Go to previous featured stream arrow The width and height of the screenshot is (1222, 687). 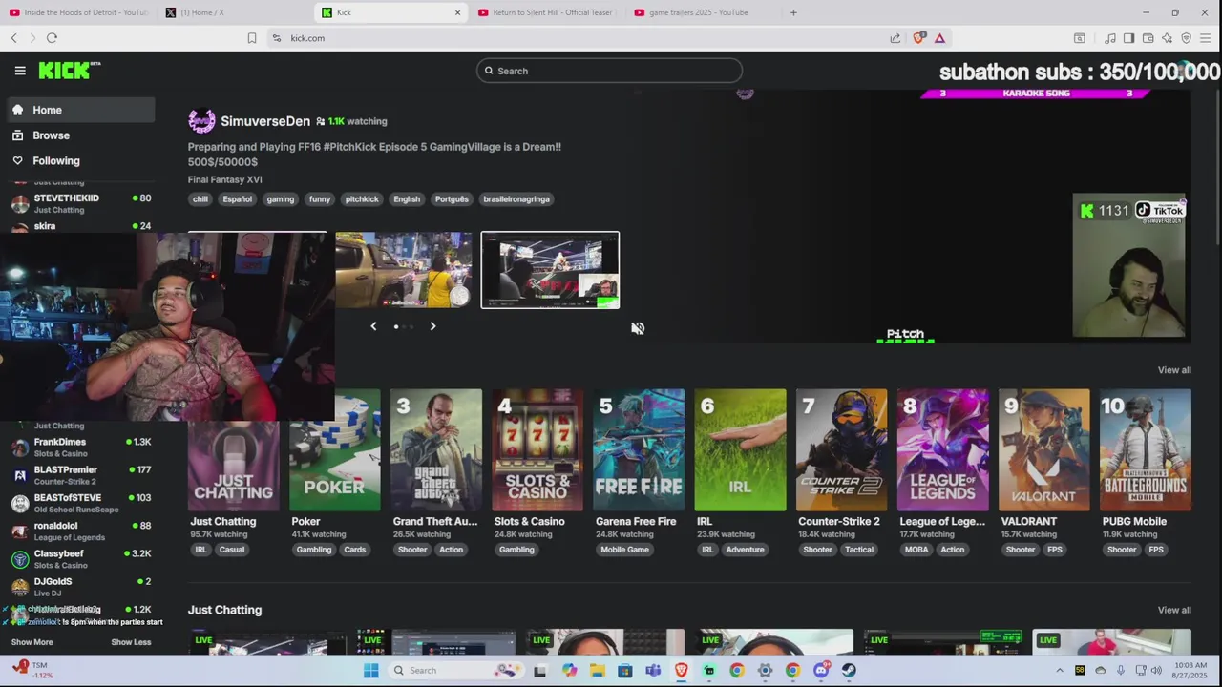click(373, 326)
